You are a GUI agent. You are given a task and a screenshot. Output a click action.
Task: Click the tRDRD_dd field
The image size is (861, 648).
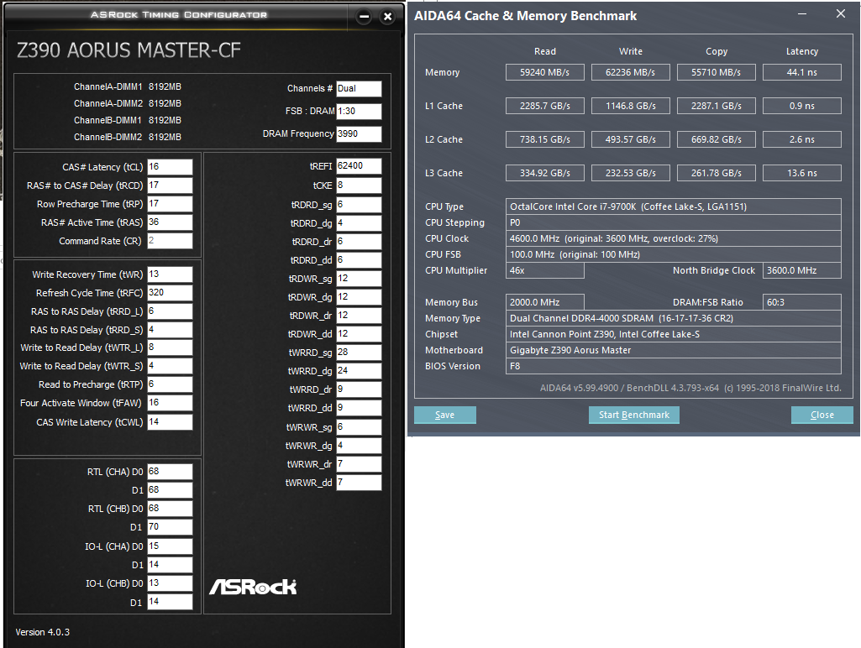pos(360,260)
